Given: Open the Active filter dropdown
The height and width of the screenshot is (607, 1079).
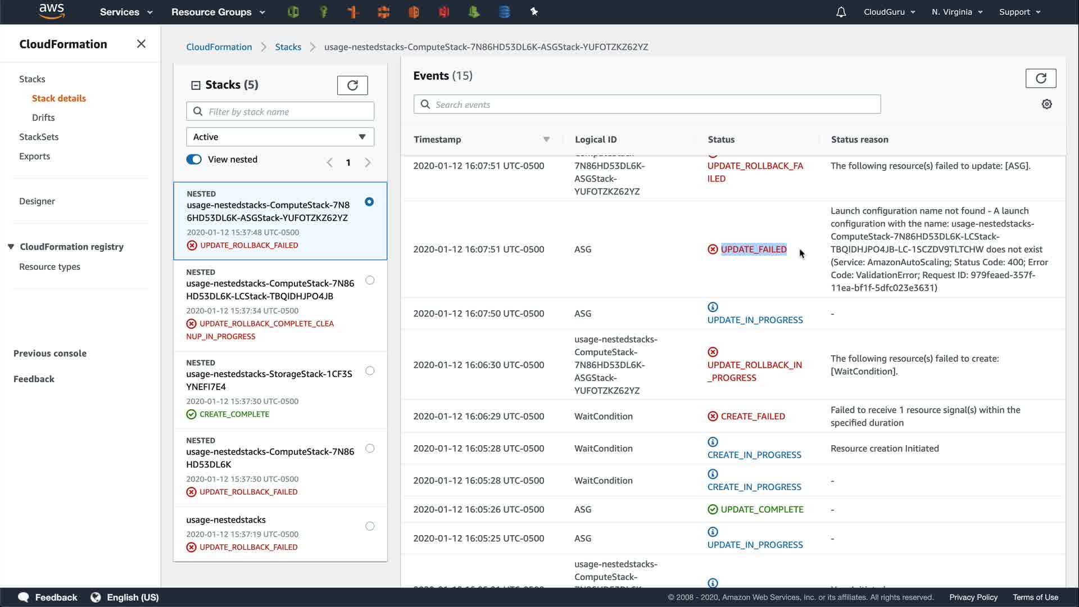Looking at the screenshot, I should [280, 137].
